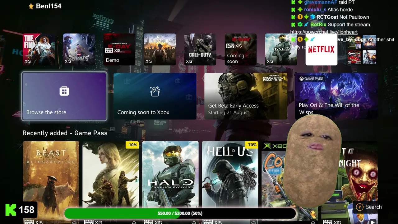
Task: Open the PUBG Battlegrounds tile
Action: 160,49
